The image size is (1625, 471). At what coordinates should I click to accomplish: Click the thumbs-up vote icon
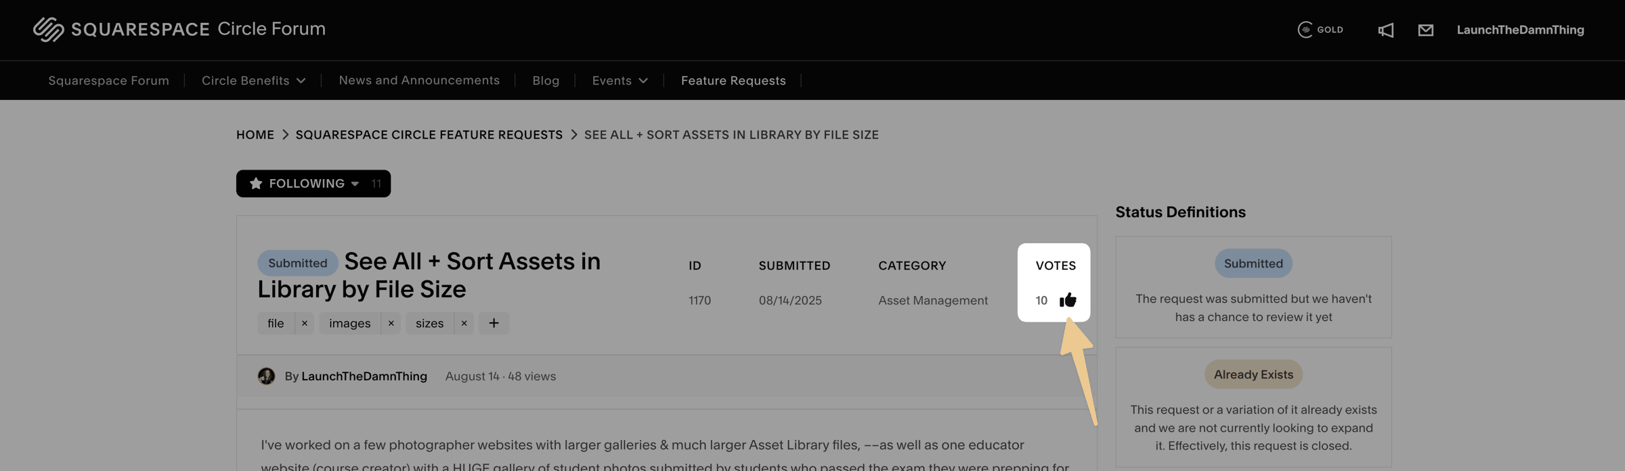[1068, 300]
